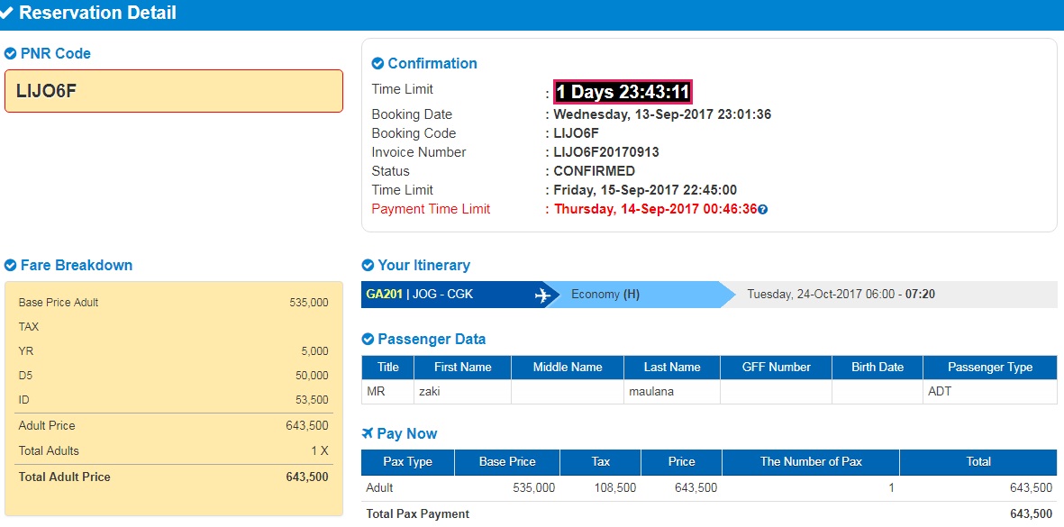Click the countdown timer 1 Days box

pyautogui.click(x=623, y=92)
